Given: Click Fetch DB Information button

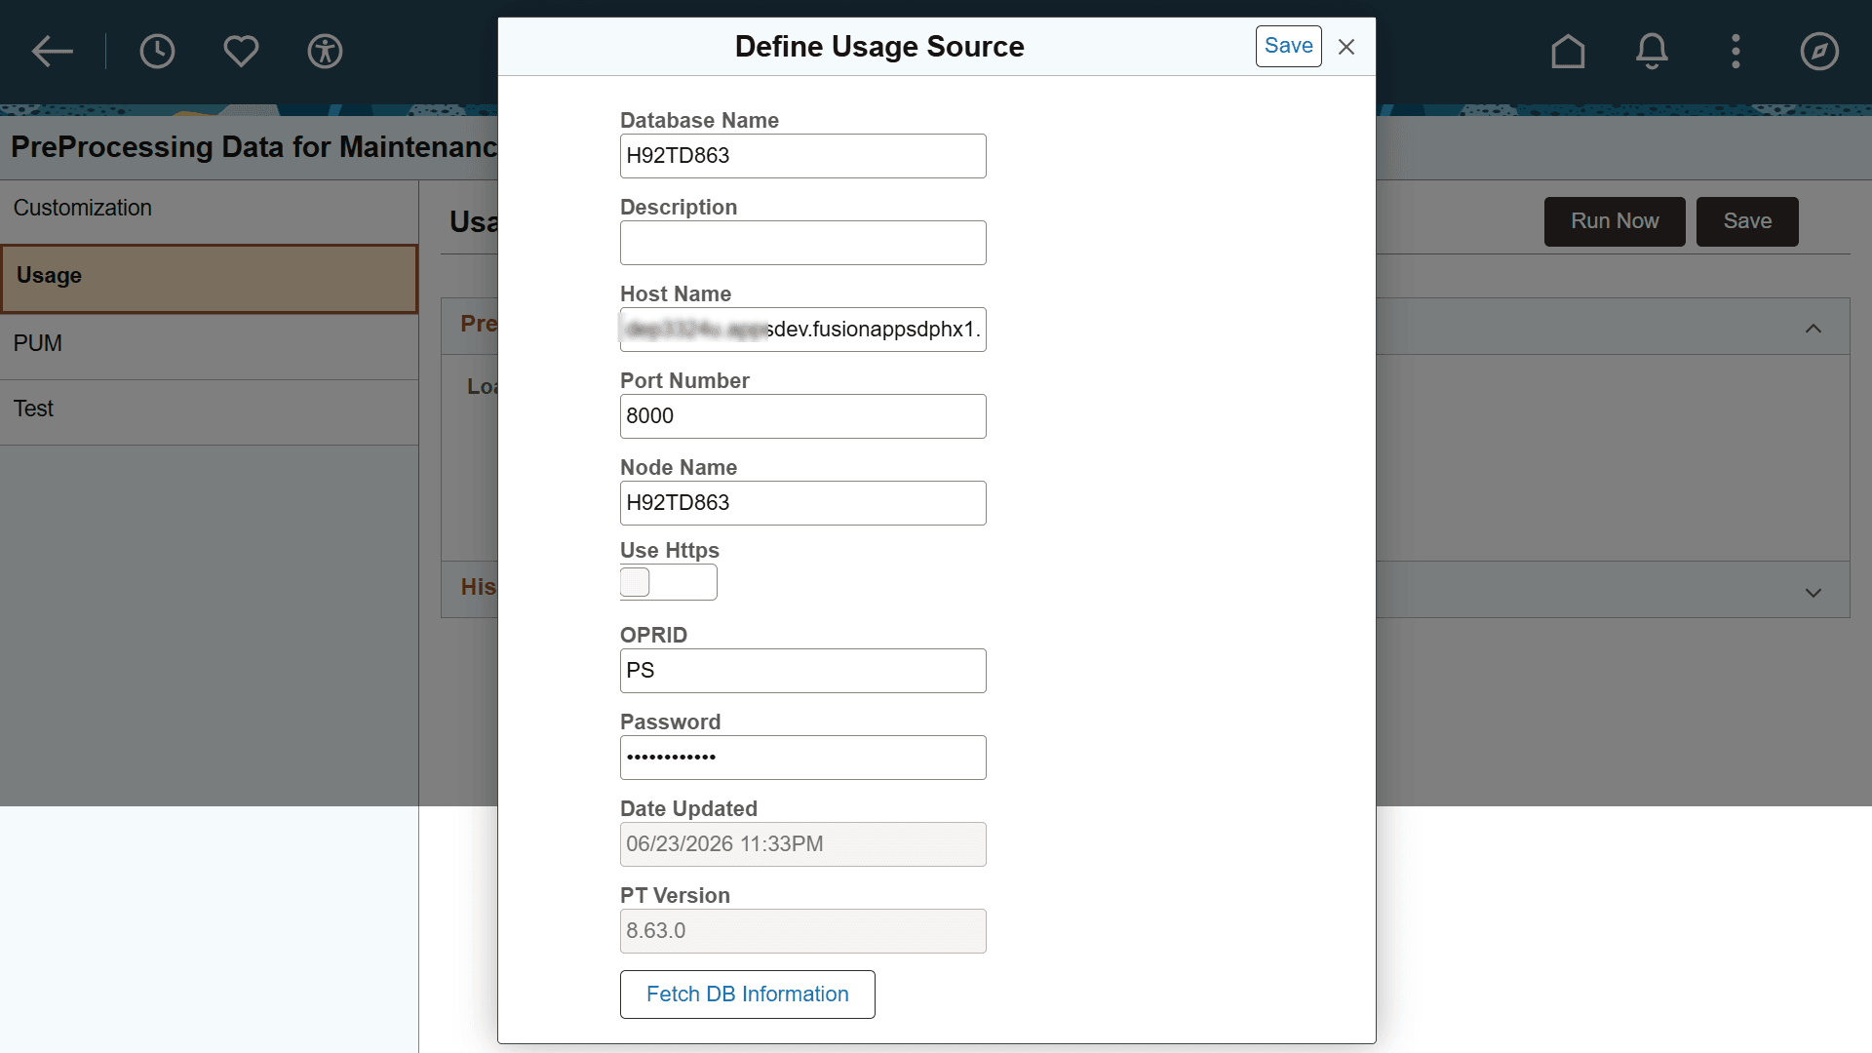Looking at the screenshot, I should [747, 994].
